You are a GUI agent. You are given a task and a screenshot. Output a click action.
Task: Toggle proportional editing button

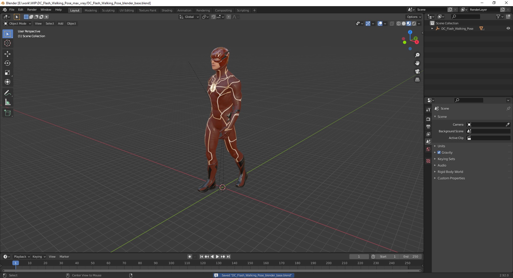point(229,17)
